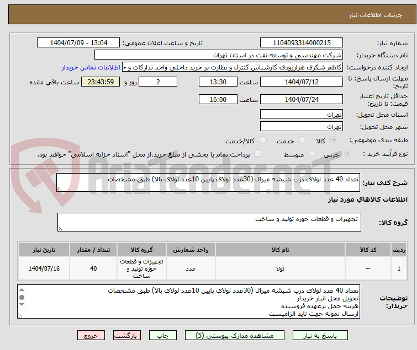Click the بازگشت back button

pos(126,336)
